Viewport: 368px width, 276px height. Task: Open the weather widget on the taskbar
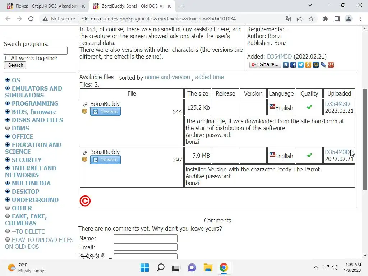[x=26, y=267]
